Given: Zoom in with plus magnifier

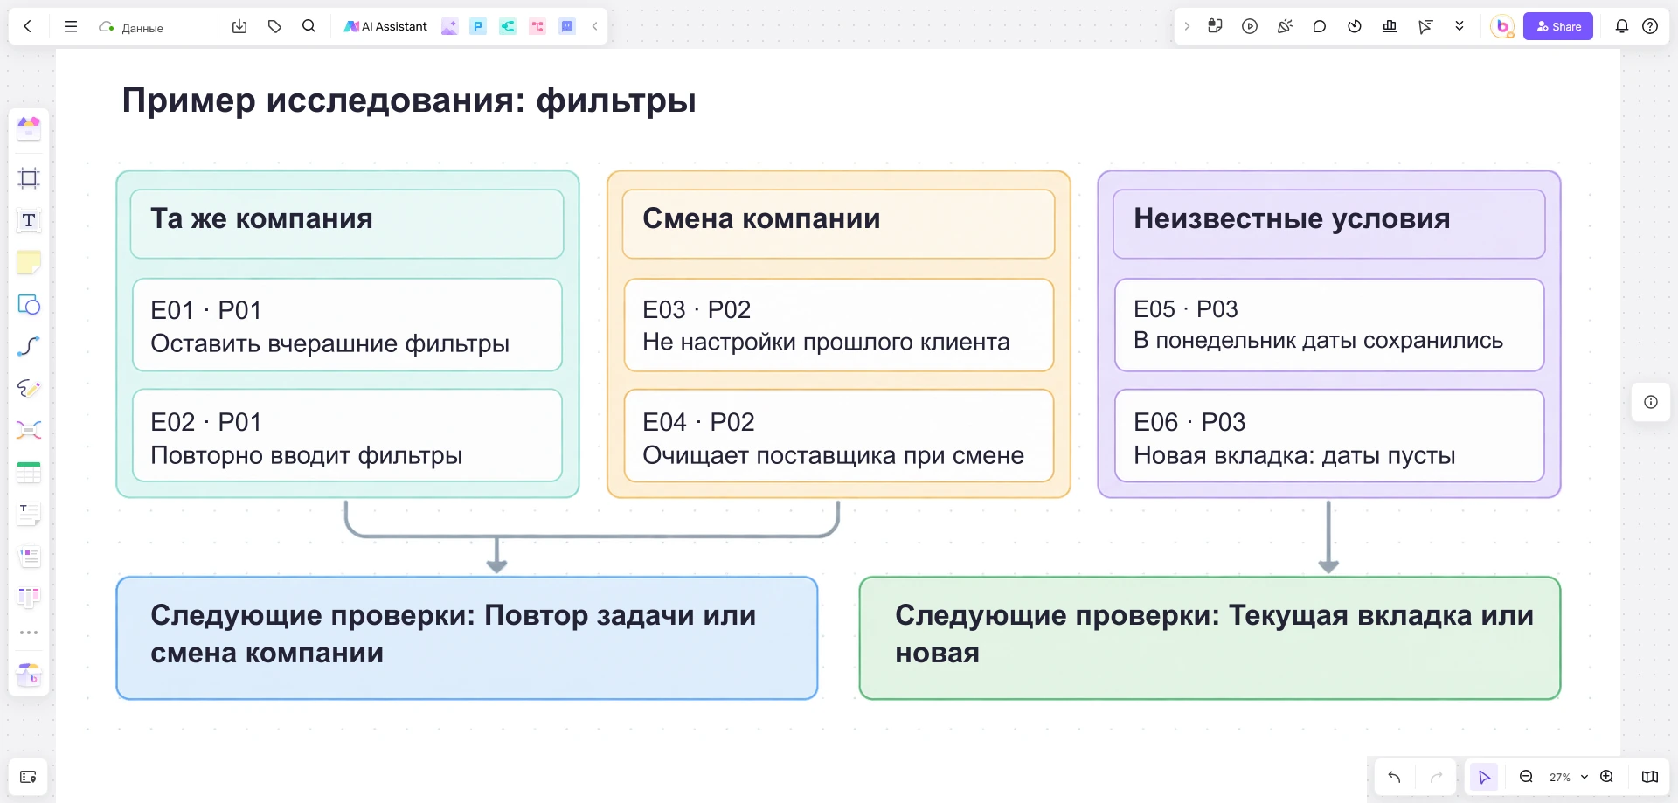Looking at the screenshot, I should coord(1606,777).
